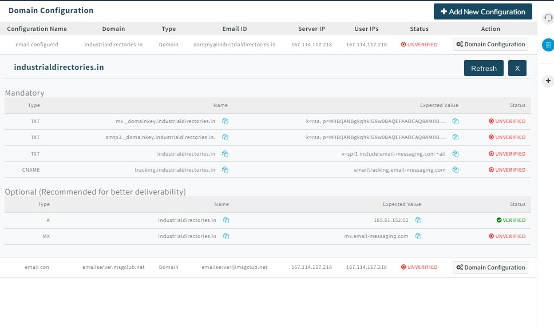Click the Domain Configuration page title
Viewport: 554px width, 329px height.
pyautogui.click(x=51, y=11)
